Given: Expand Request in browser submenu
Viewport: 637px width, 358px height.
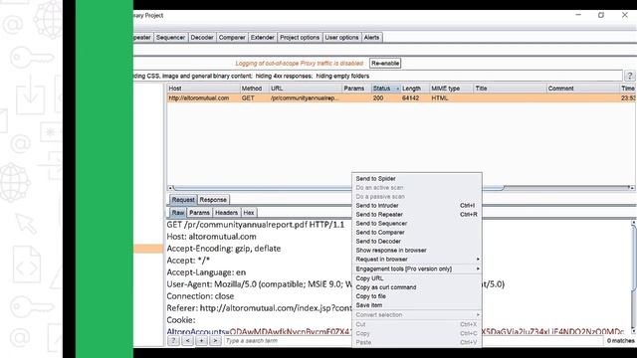Looking at the screenshot, I should [x=417, y=259].
